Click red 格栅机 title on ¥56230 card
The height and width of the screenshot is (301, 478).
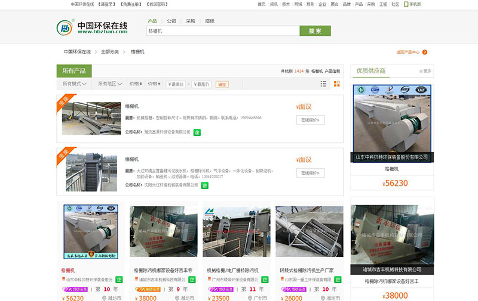[68, 270]
